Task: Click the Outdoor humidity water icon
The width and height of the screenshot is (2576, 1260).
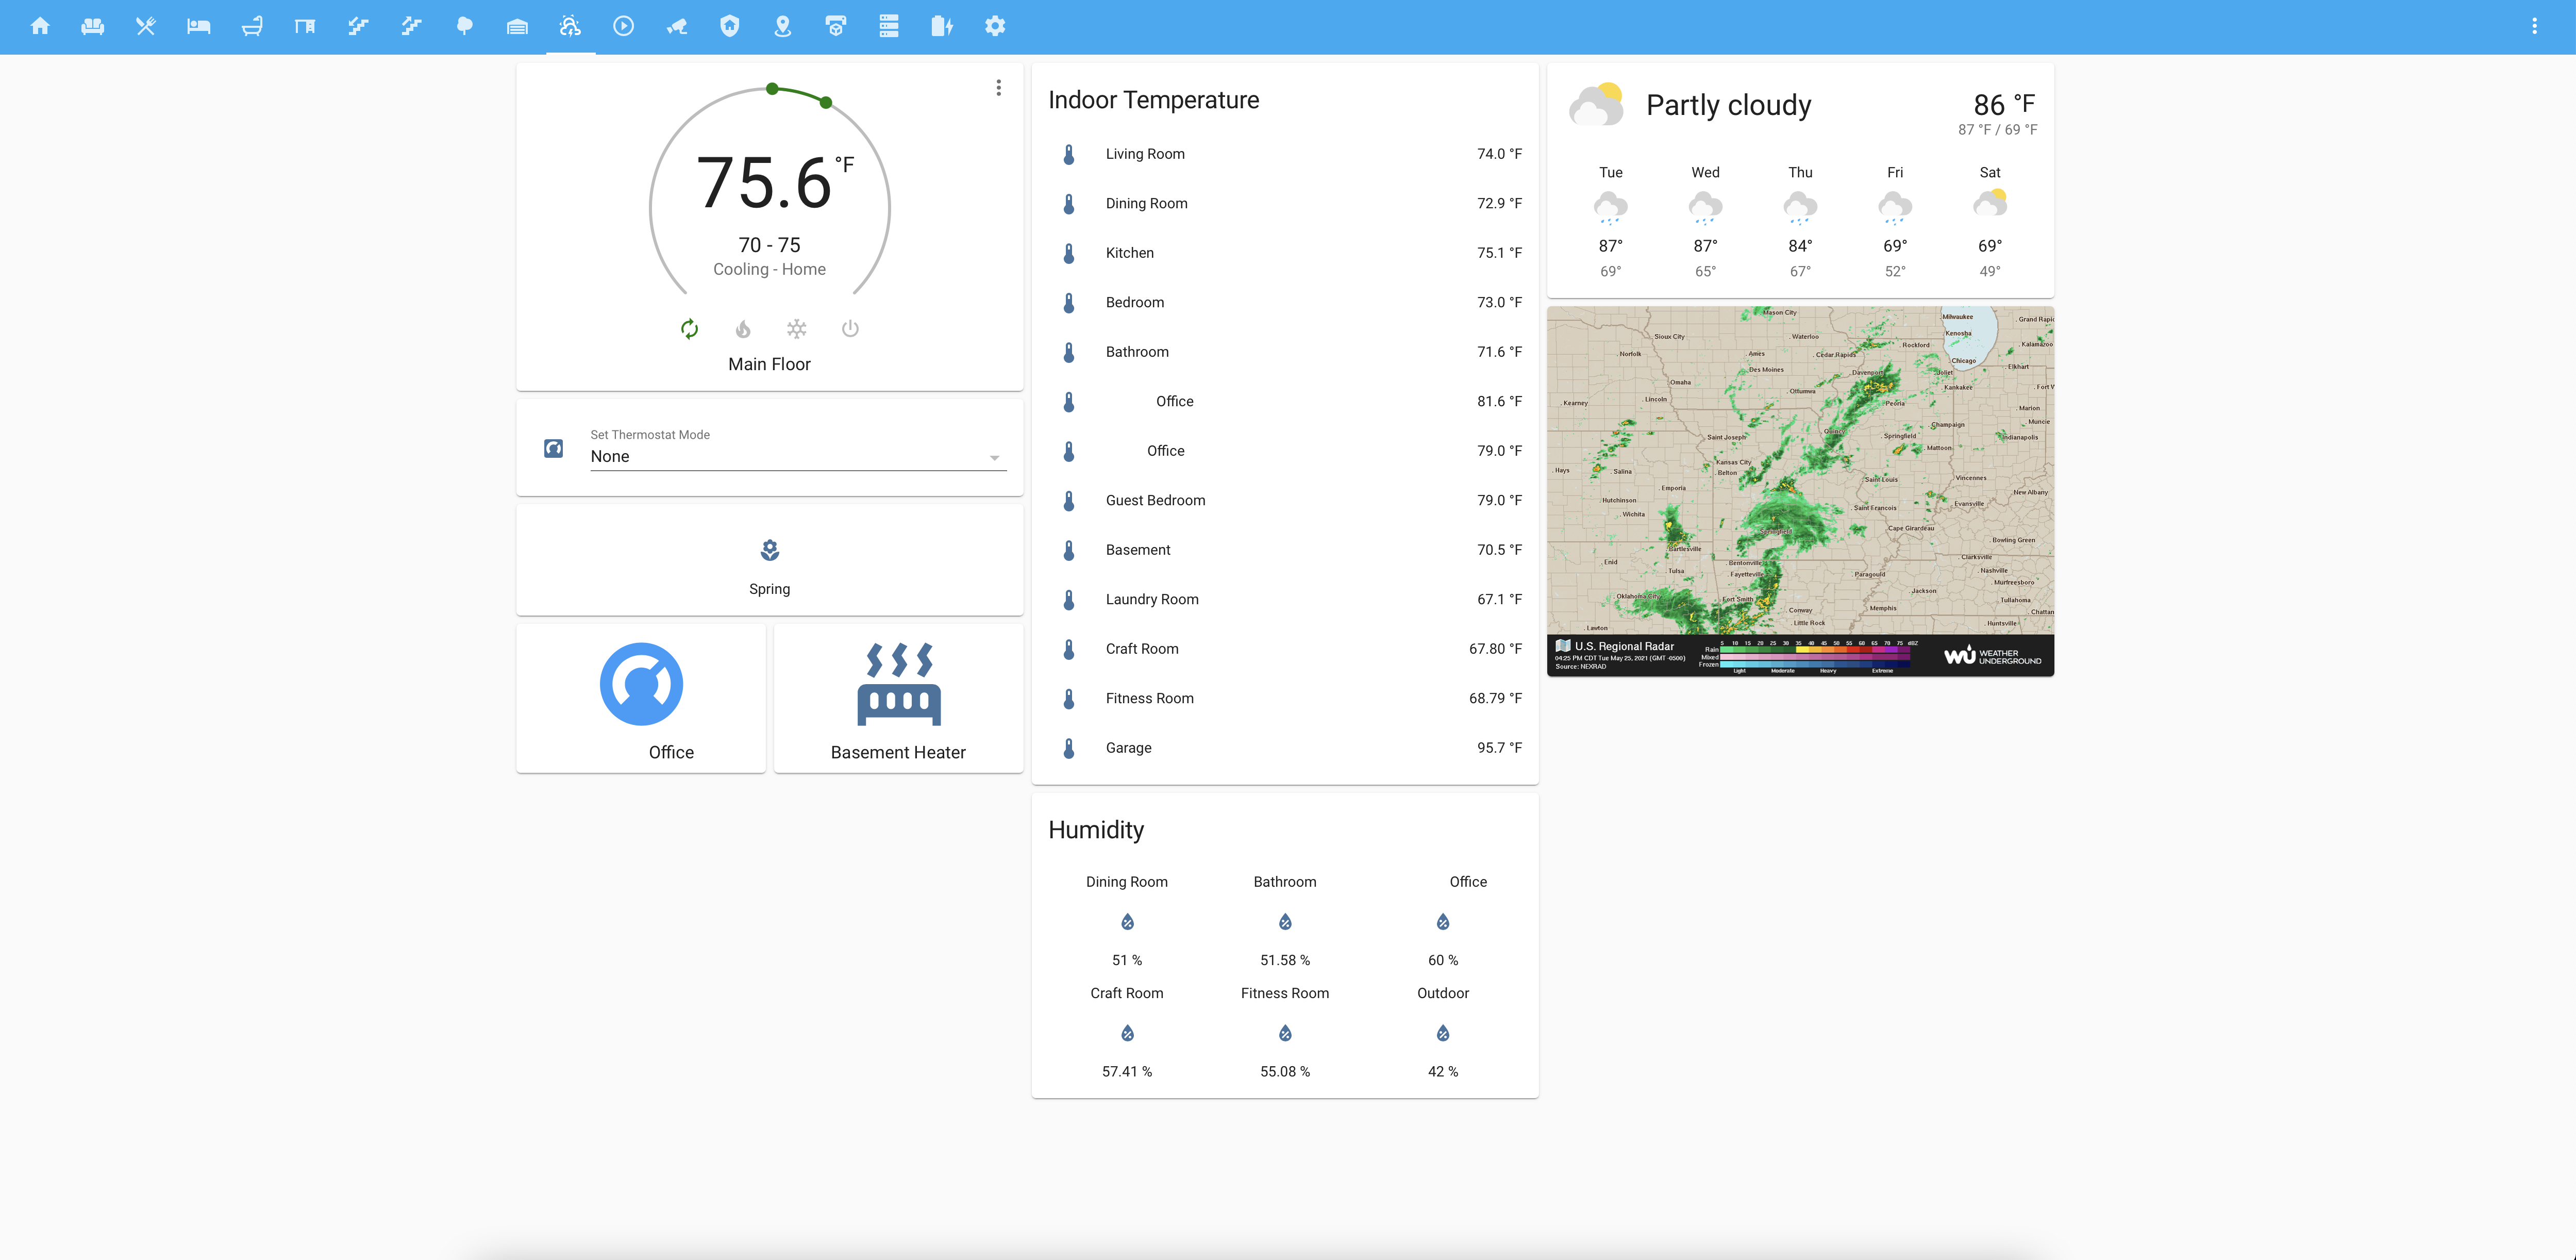Action: tap(1443, 1033)
